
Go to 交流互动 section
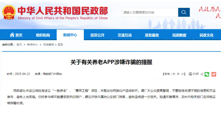point(125,35)
